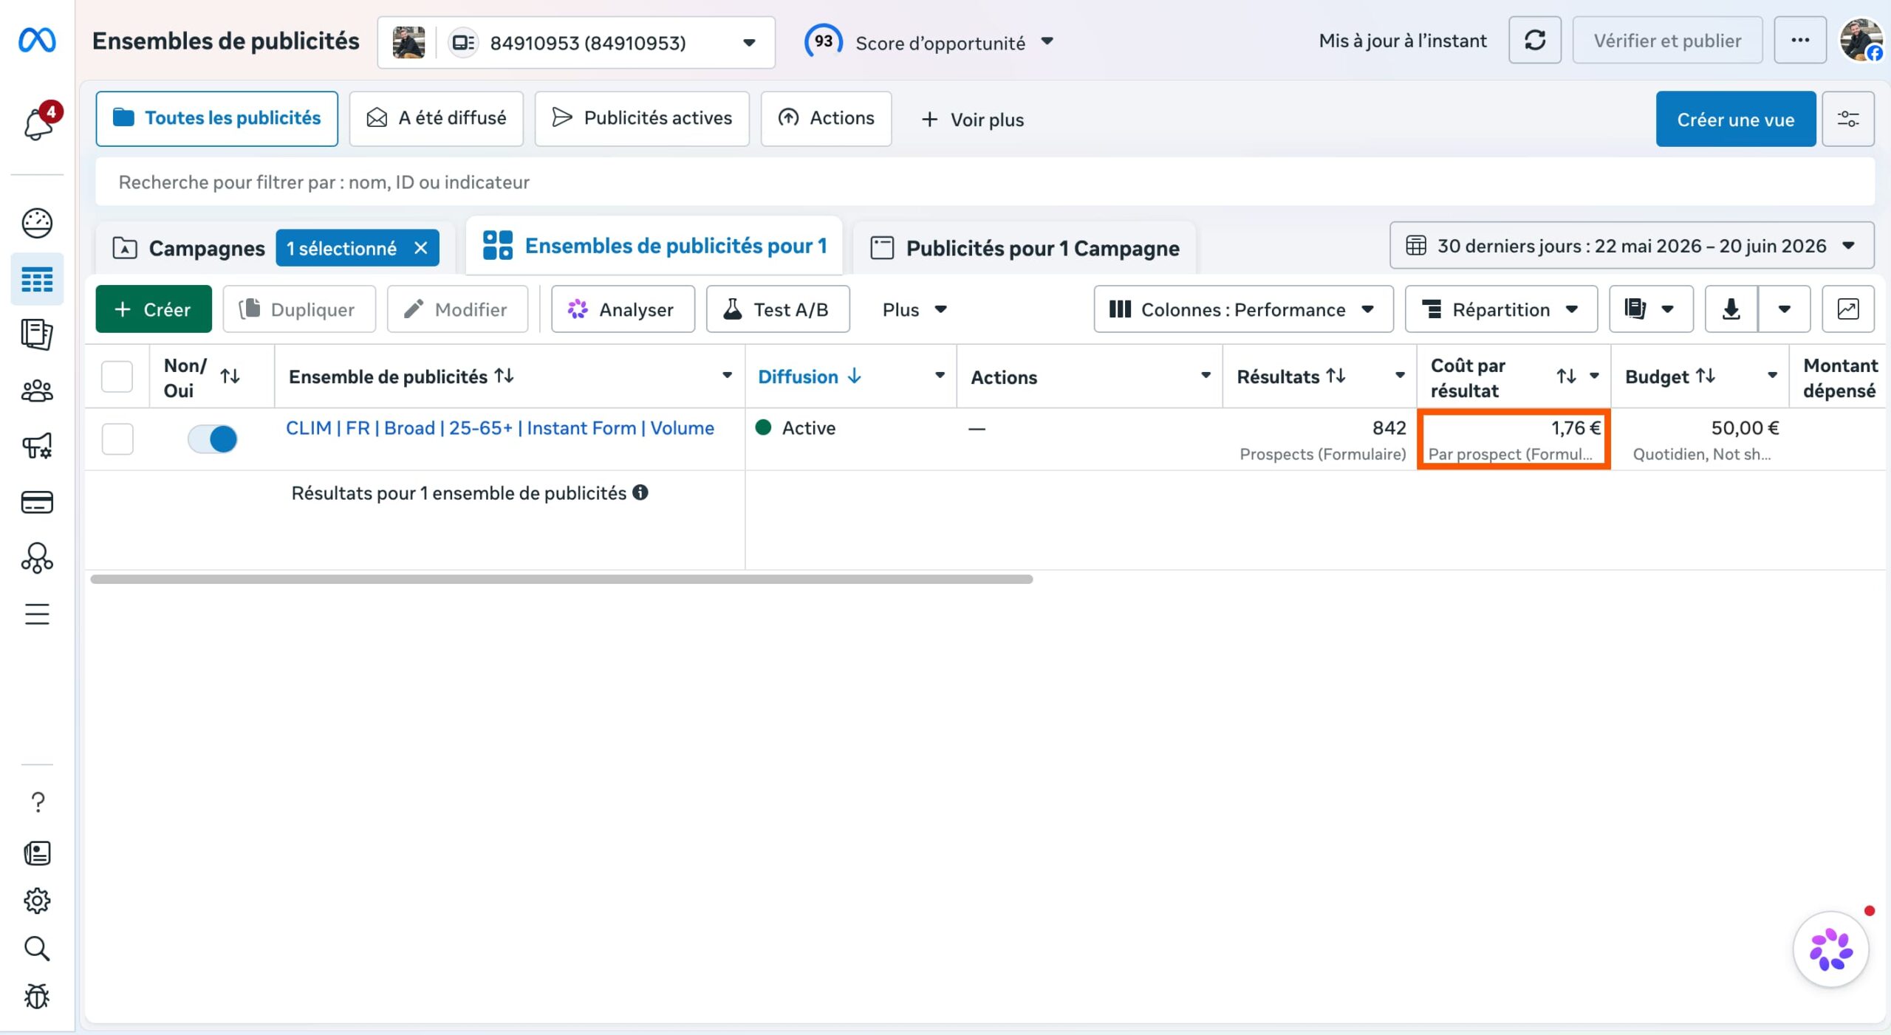Open the ad account 84910953 dropdown

click(576, 43)
